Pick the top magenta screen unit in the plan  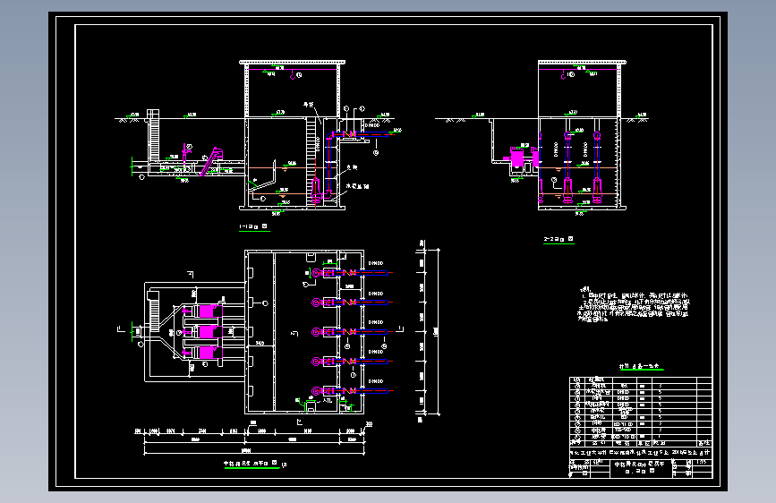click(209, 311)
